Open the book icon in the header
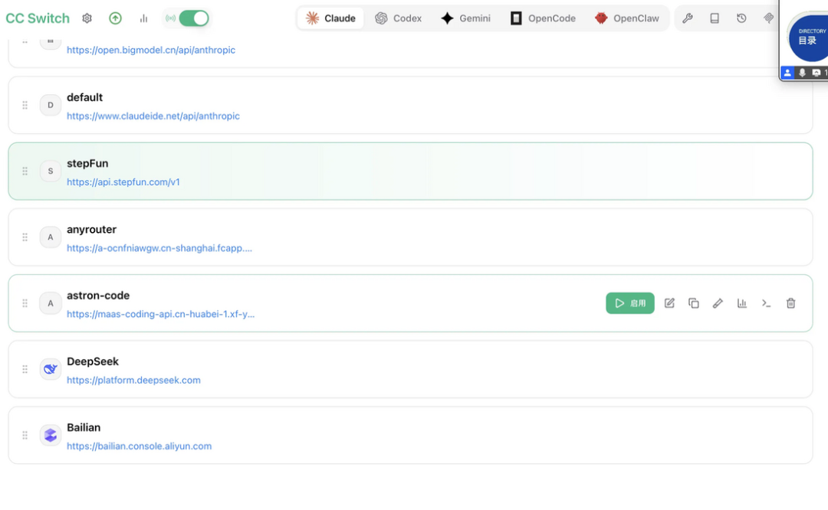The image size is (828, 510). pyautogui.click(x=715, y=18)
